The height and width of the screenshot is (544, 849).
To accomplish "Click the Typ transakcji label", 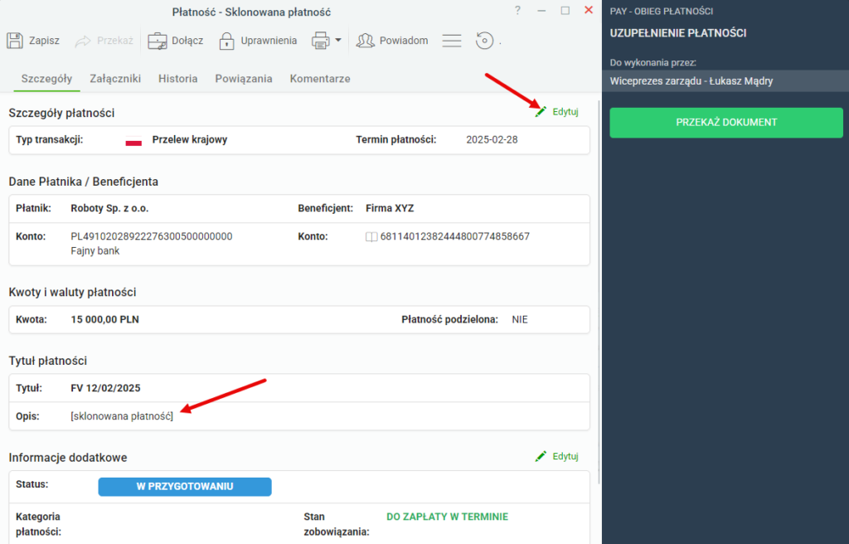I will [49, 140].
